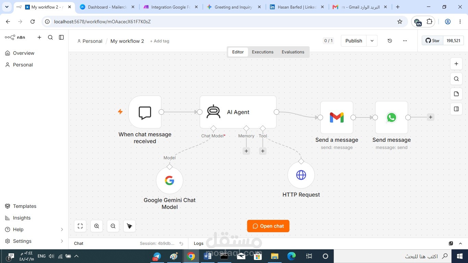This screenshot has width=468, height=263.
Task: Switch to Dashboard - Mailerclick browser tab
Action: click(107, 7)
